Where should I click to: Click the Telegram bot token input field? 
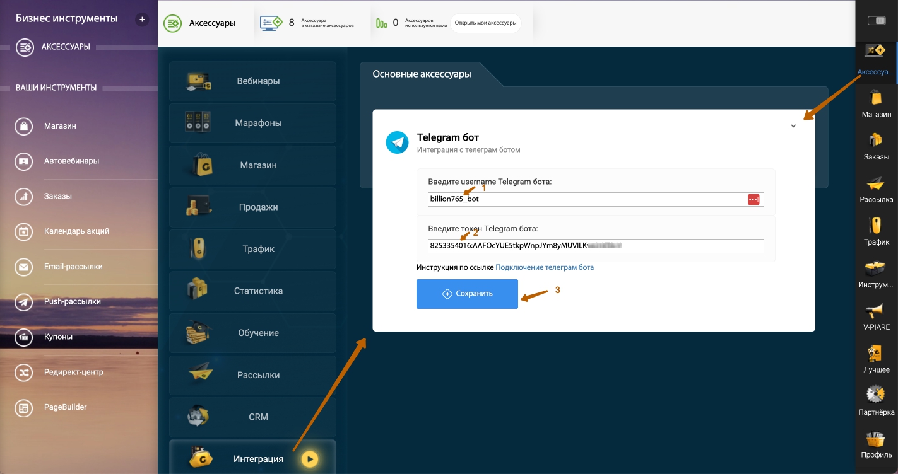tap(595, 246)
